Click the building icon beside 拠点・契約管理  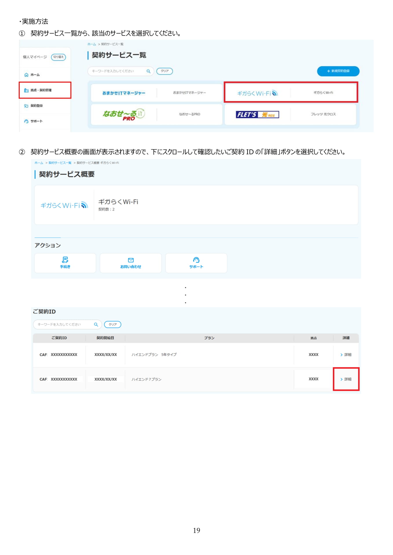tap(26, 90)
